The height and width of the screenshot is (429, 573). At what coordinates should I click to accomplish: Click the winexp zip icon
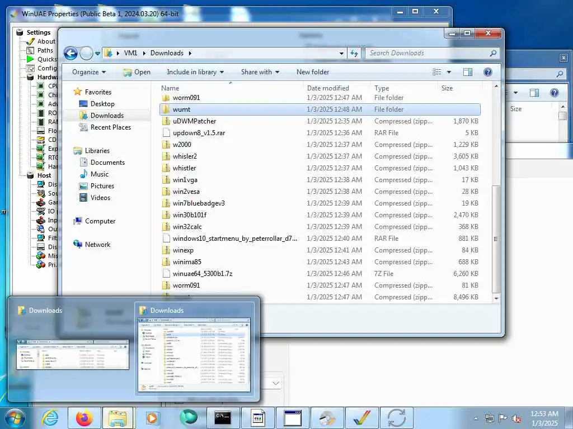[166, 250]
